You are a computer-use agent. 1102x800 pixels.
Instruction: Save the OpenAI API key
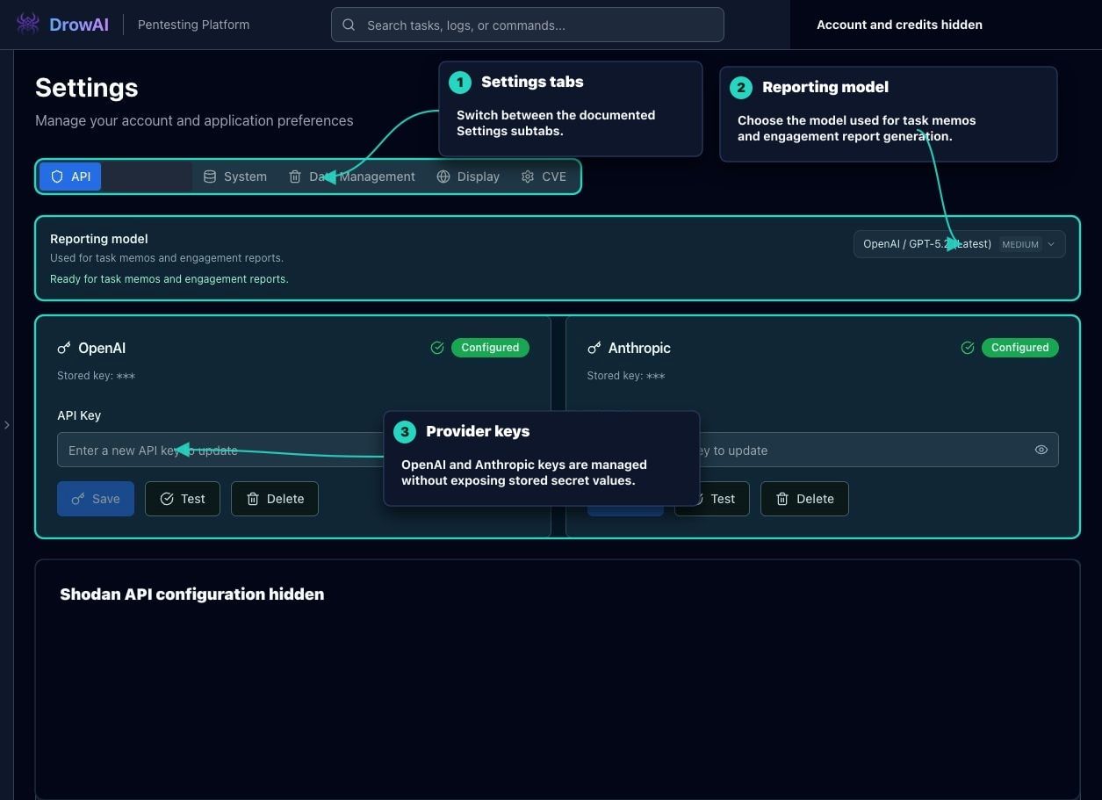(x=96, y=499)
